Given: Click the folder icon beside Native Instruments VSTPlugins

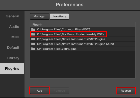Looking at the screenshot, I should pos(33,39).
